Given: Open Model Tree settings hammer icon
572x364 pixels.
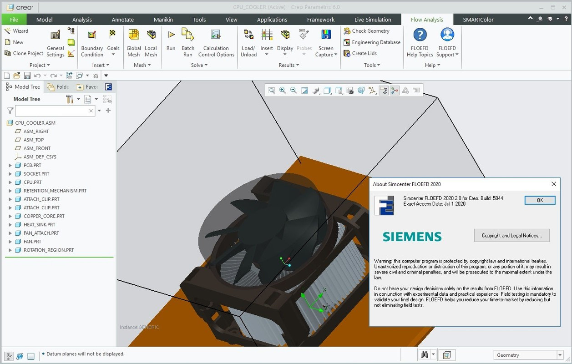Looking at the screenshot, I should point(70,99).
